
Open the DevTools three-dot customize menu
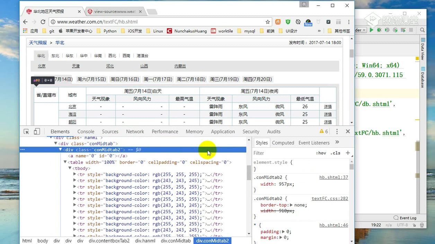[337, 131]
